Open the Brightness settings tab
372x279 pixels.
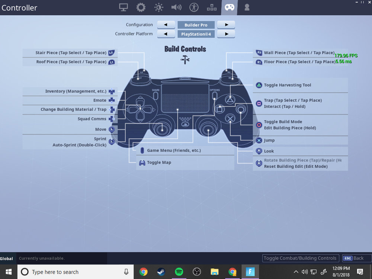pos(159,7)
